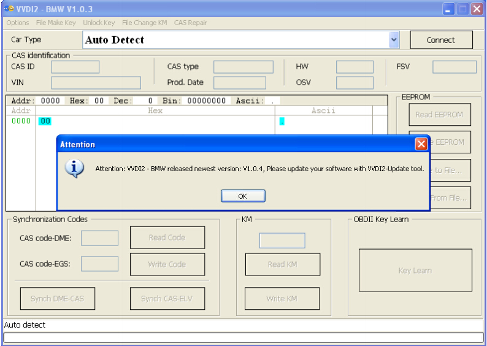Open the File Change KM menu

click(144, 23)
